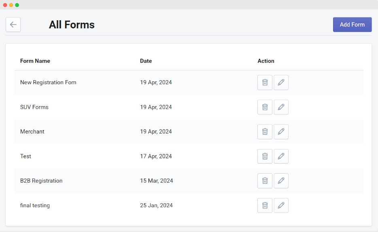Select the Merchant form name
The image size is (378, 232).
pyautogui.click(x=32, y=132)
